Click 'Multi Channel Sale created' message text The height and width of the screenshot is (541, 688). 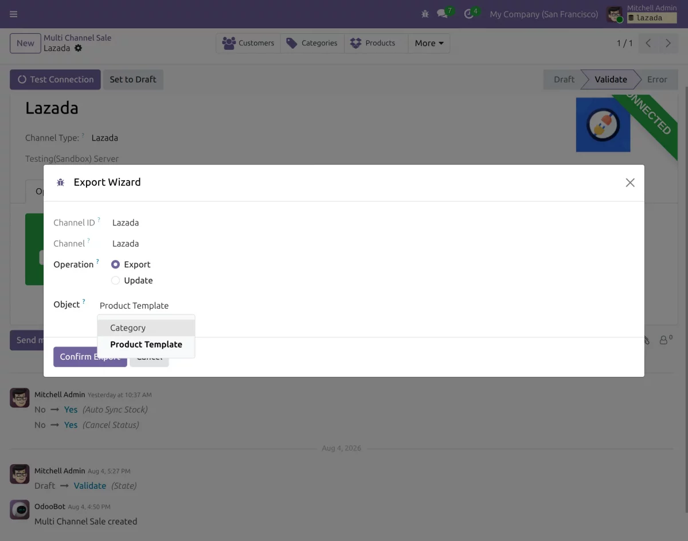pyautogui.click(x=86, y=521)
